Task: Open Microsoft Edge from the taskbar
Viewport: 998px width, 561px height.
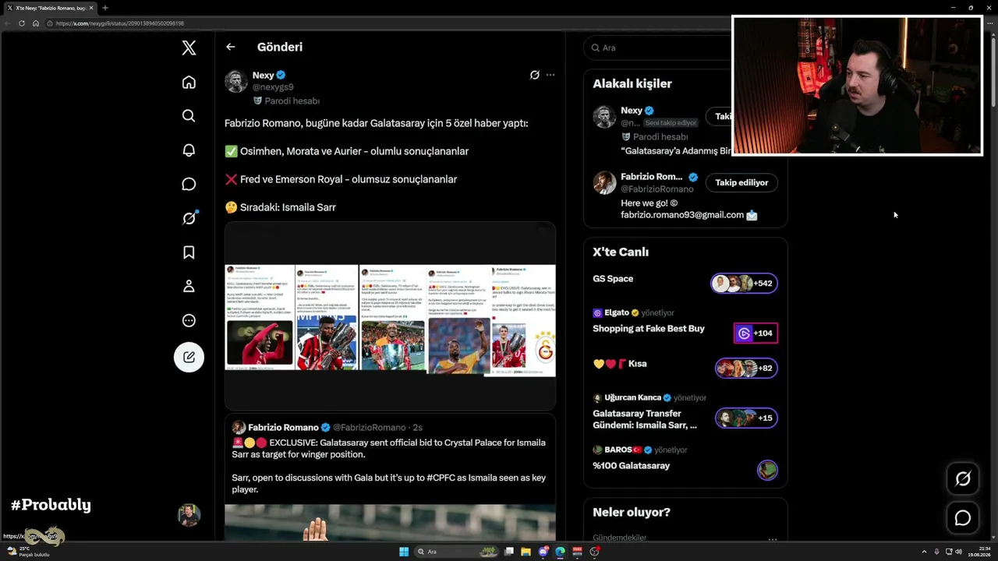Action: point(560,552)
